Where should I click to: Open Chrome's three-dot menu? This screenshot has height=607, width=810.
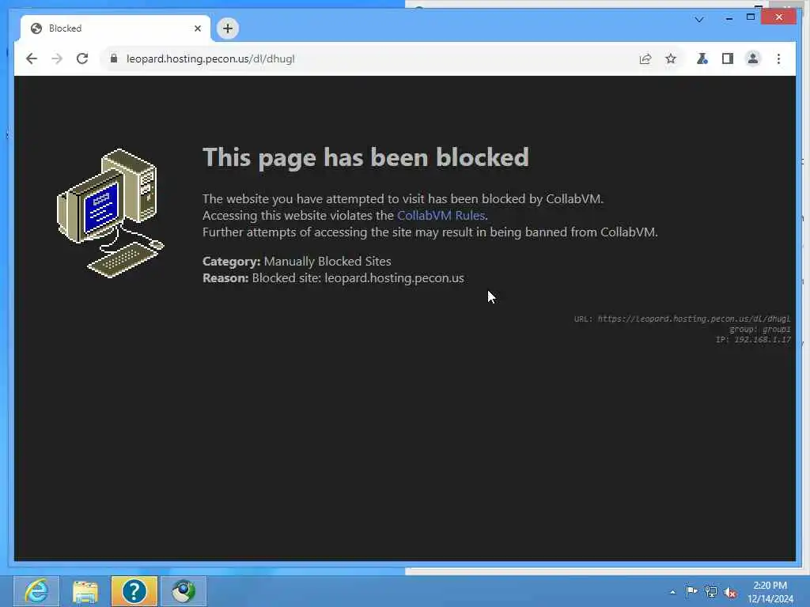(778, 58)
